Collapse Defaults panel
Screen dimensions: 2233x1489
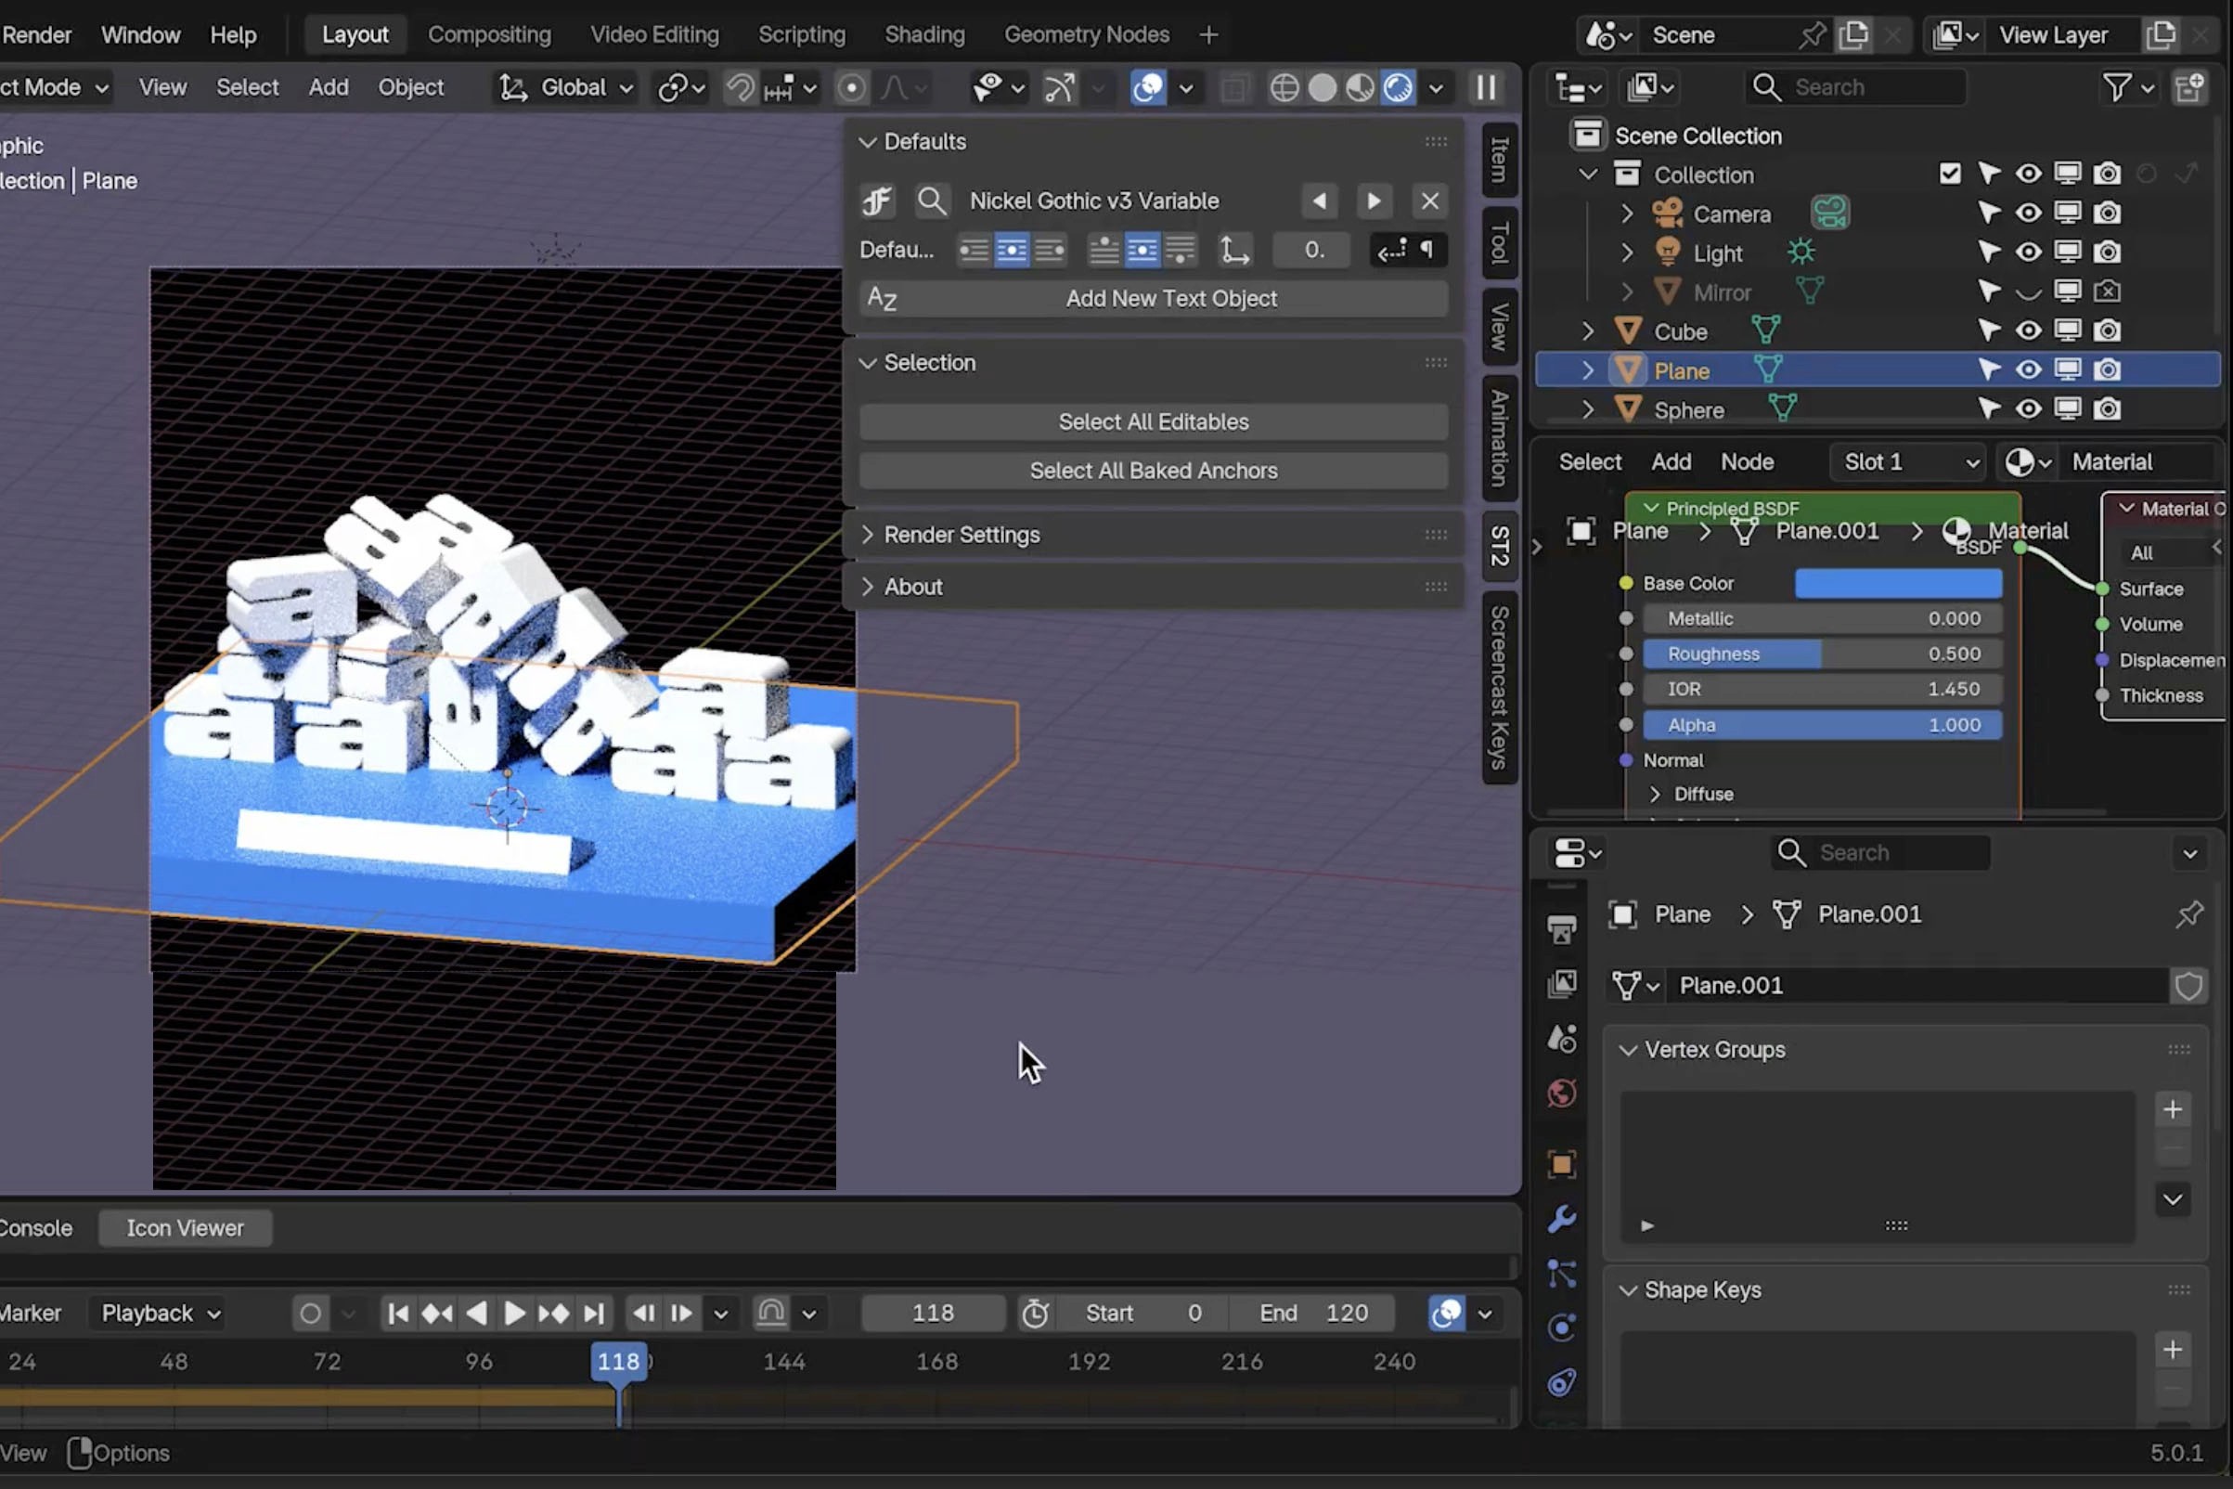pyautogui.click(x=867, y=141)
